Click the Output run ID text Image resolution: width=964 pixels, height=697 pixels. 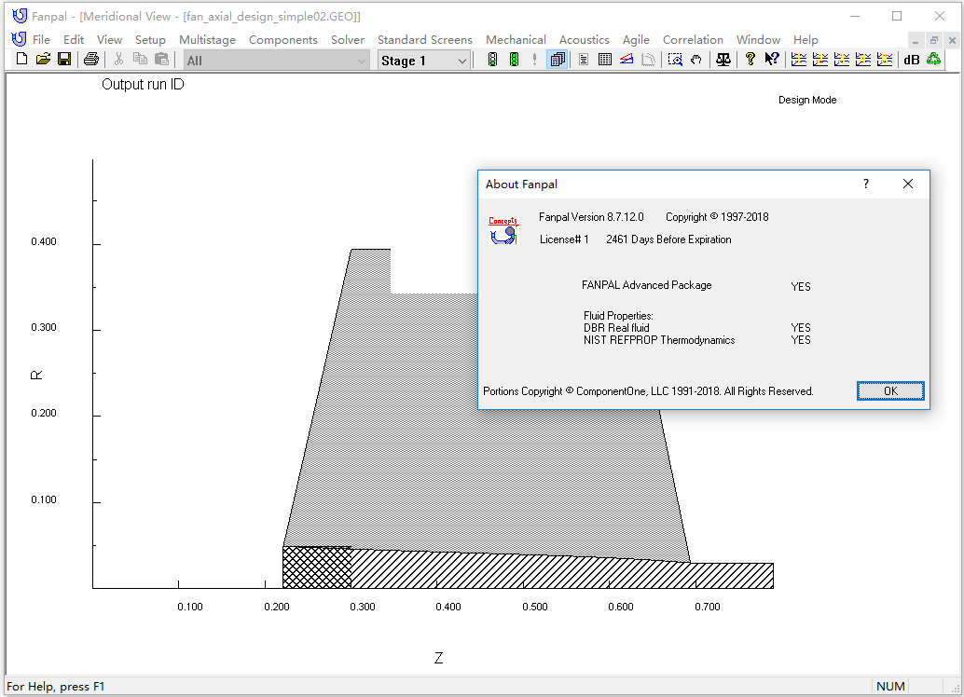coord(143,84)
